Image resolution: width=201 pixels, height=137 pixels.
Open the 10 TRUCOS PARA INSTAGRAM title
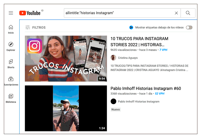coord(139,42)
